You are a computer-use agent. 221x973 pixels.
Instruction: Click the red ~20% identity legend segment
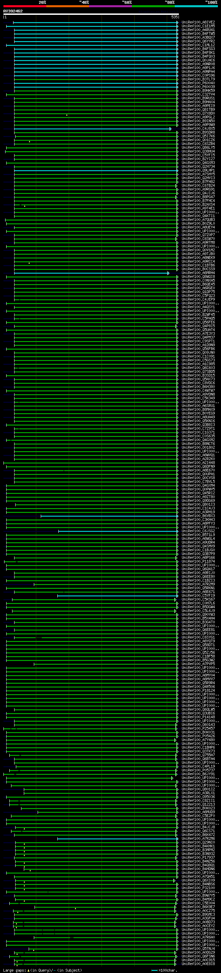point(25,6)
